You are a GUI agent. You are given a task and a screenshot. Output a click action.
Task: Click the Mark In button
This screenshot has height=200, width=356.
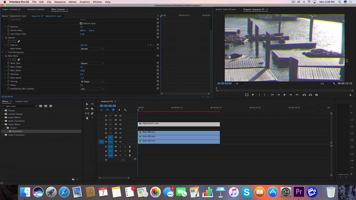click(259, 95)
